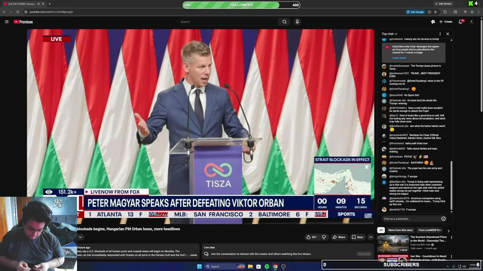Switch to Chrome in the taskbar

(x=275, y=266)
